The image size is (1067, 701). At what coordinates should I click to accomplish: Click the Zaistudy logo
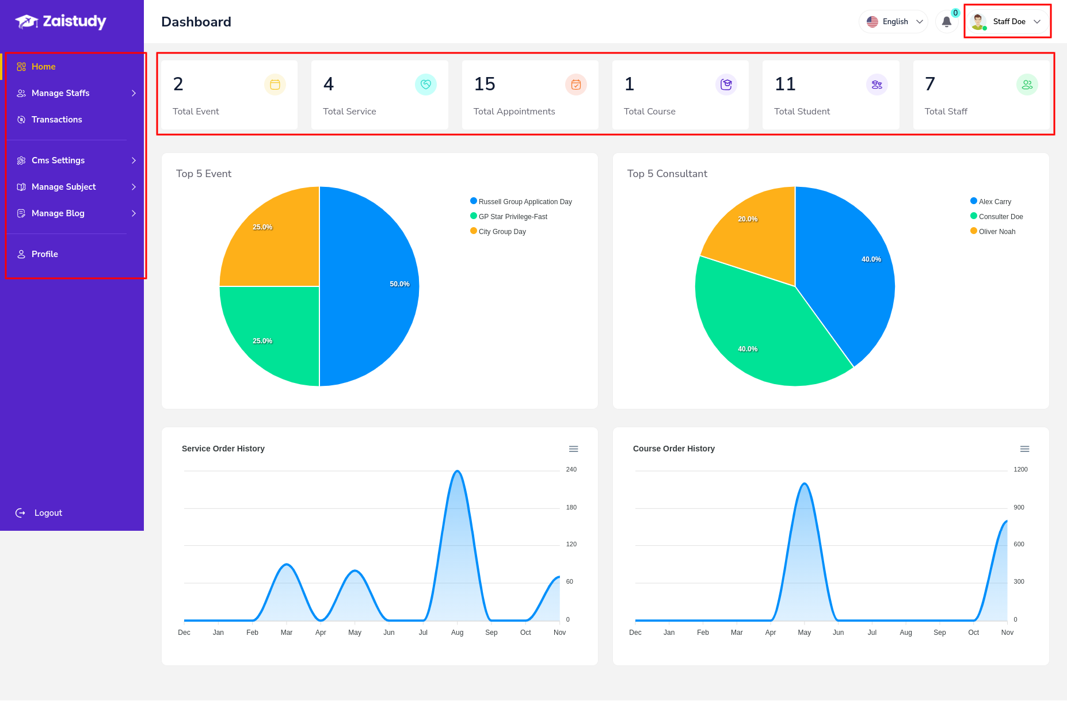[x=60, y=22]
